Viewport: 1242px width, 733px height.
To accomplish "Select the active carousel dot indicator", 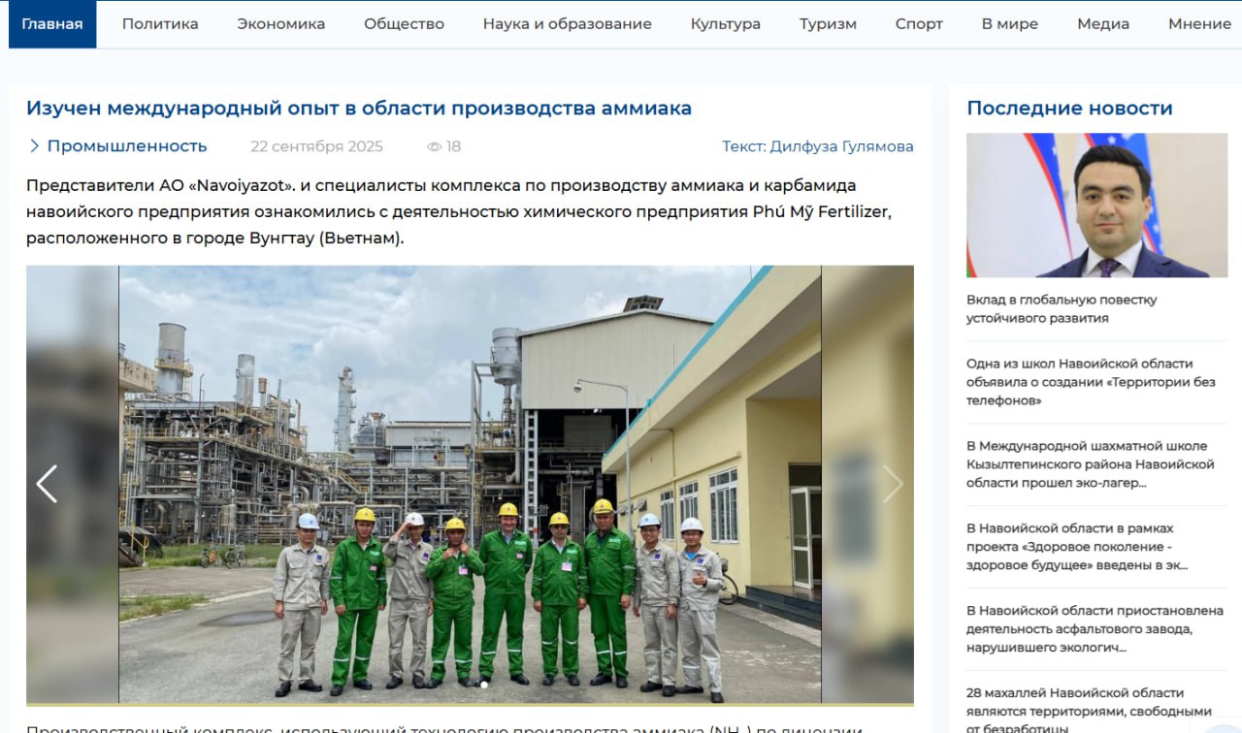I will [x=484, y=685].
